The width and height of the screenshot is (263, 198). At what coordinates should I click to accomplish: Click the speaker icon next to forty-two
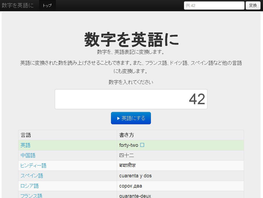pos(142,145)
